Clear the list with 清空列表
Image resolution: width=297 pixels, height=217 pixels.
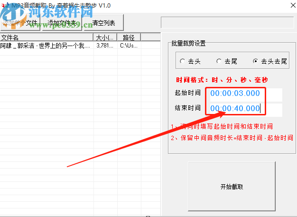103,23
